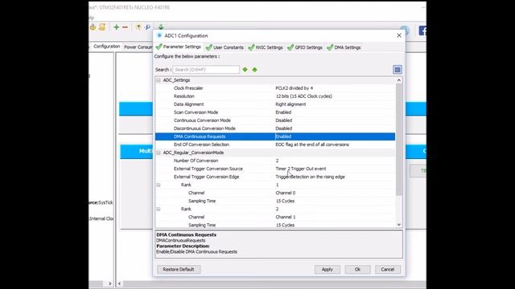The height and width of the screenshot is (289, 515).
Task: Switch to NVIC Settings tab
Action: pyautogui.click(x=266, y=47)
